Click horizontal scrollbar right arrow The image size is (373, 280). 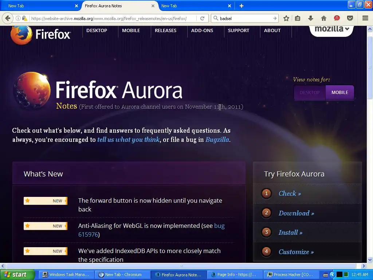364,266
